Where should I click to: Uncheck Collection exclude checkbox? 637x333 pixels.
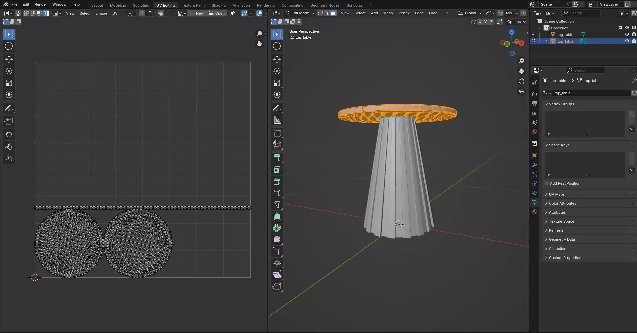[x=620, y=28]
